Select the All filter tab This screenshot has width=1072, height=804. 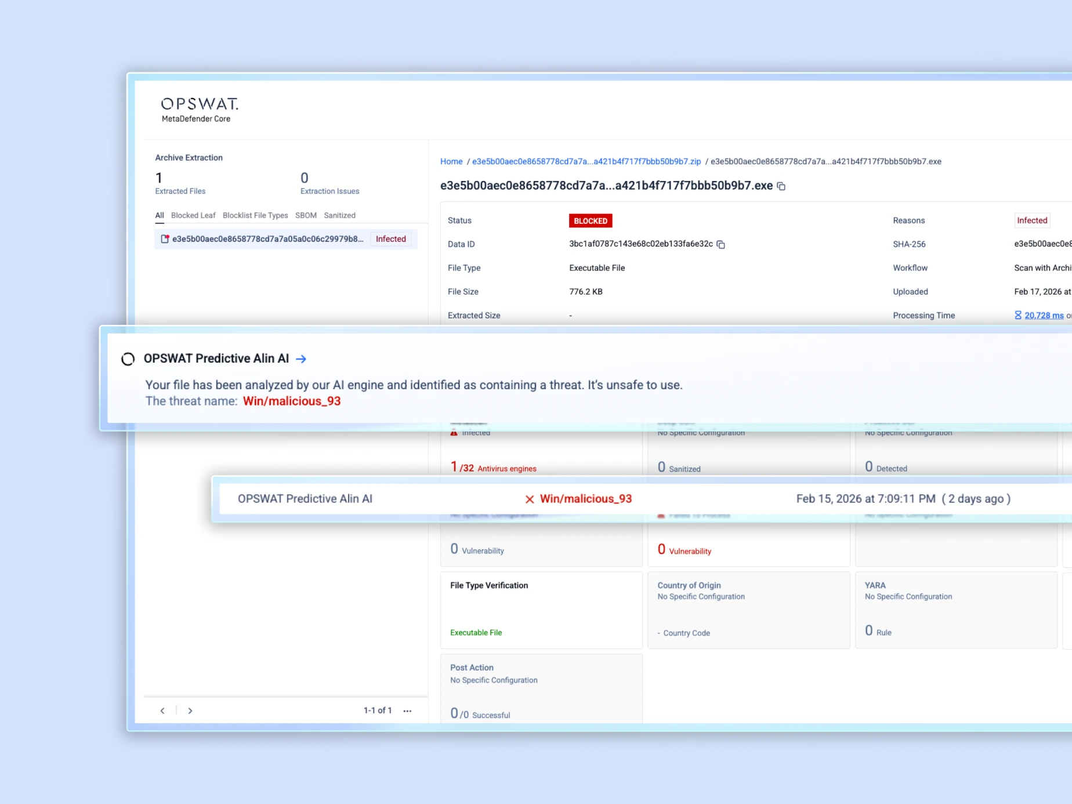pyautogui.click(x=160, y=215)
